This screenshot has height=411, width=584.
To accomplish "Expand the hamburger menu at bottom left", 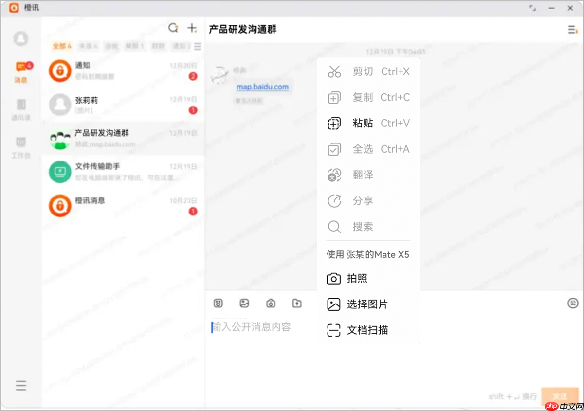I will point(21,385).
